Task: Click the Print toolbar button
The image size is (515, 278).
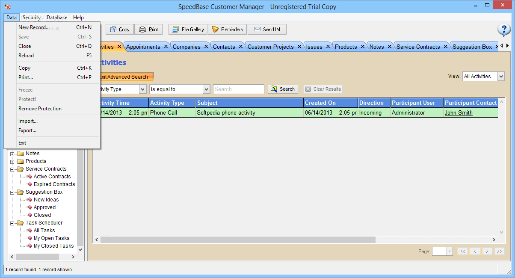Action: [148, 30]
